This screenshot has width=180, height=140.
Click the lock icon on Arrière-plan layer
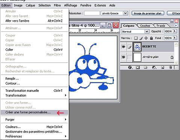[172, 57]
